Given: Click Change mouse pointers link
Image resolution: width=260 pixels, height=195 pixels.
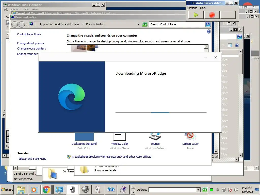Looking at the screenshot, I should tap(31, 48).
